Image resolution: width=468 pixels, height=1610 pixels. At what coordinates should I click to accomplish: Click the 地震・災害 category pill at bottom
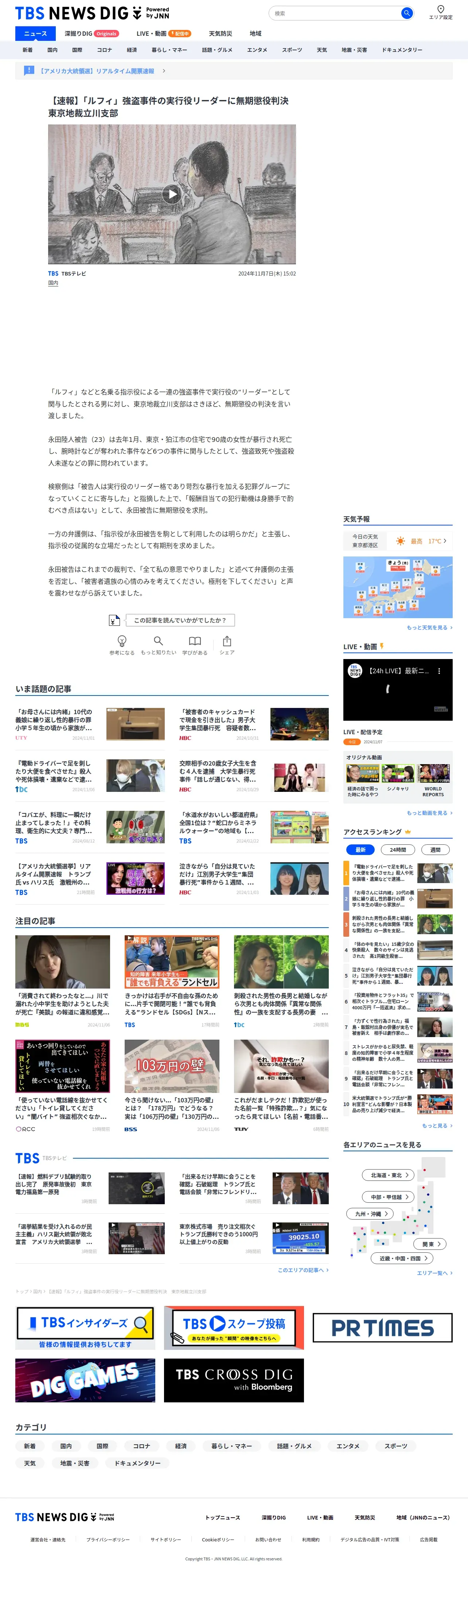[x=75, y=1463]
